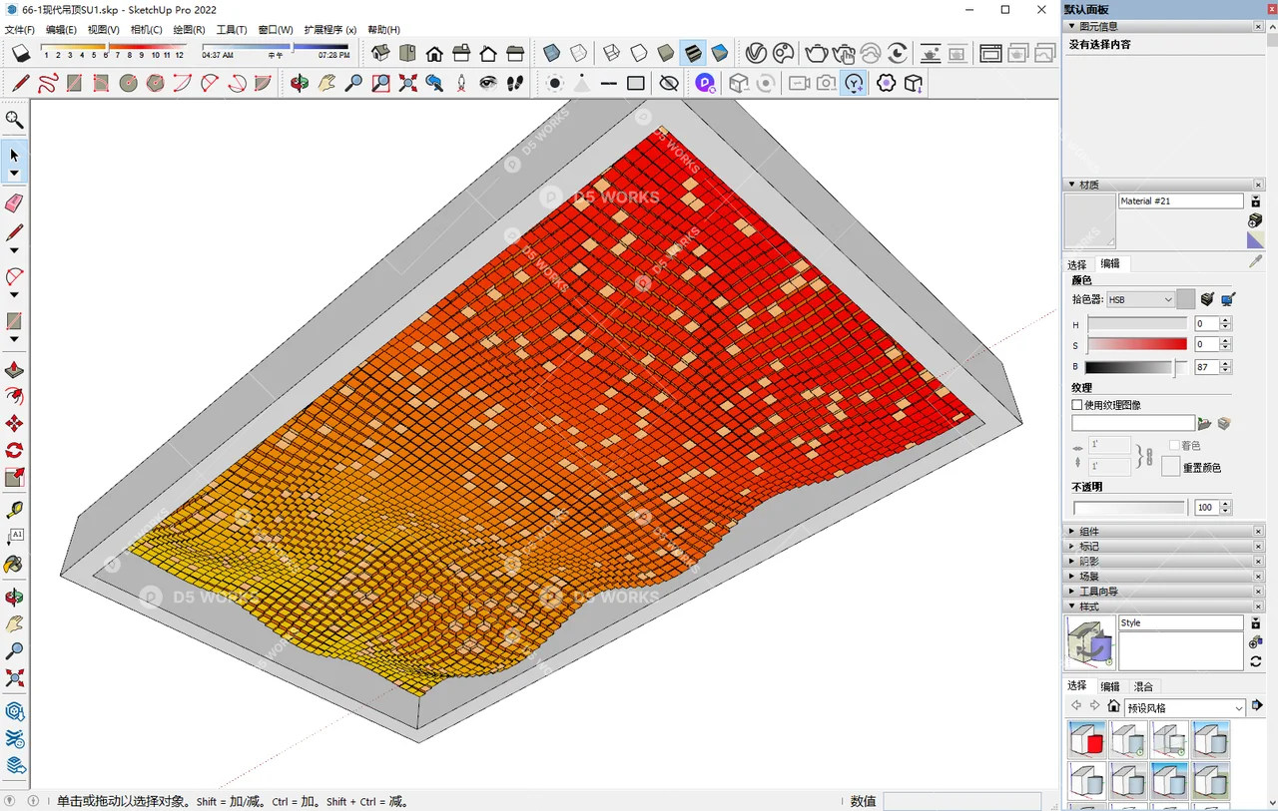1278x811 pixels.
Task: Select the Select (arrow) tool
Action: pyautogui.click(x=14, y=156)
